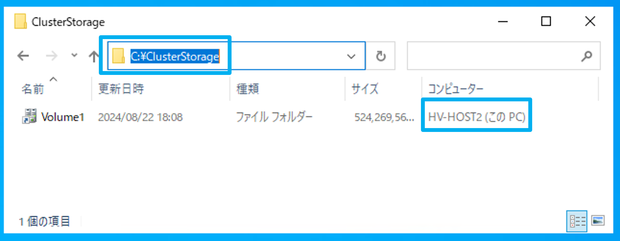This screenshot has height=241, width=620.
Task: Switch to large thumbnails view
Action: pos(598,221)
